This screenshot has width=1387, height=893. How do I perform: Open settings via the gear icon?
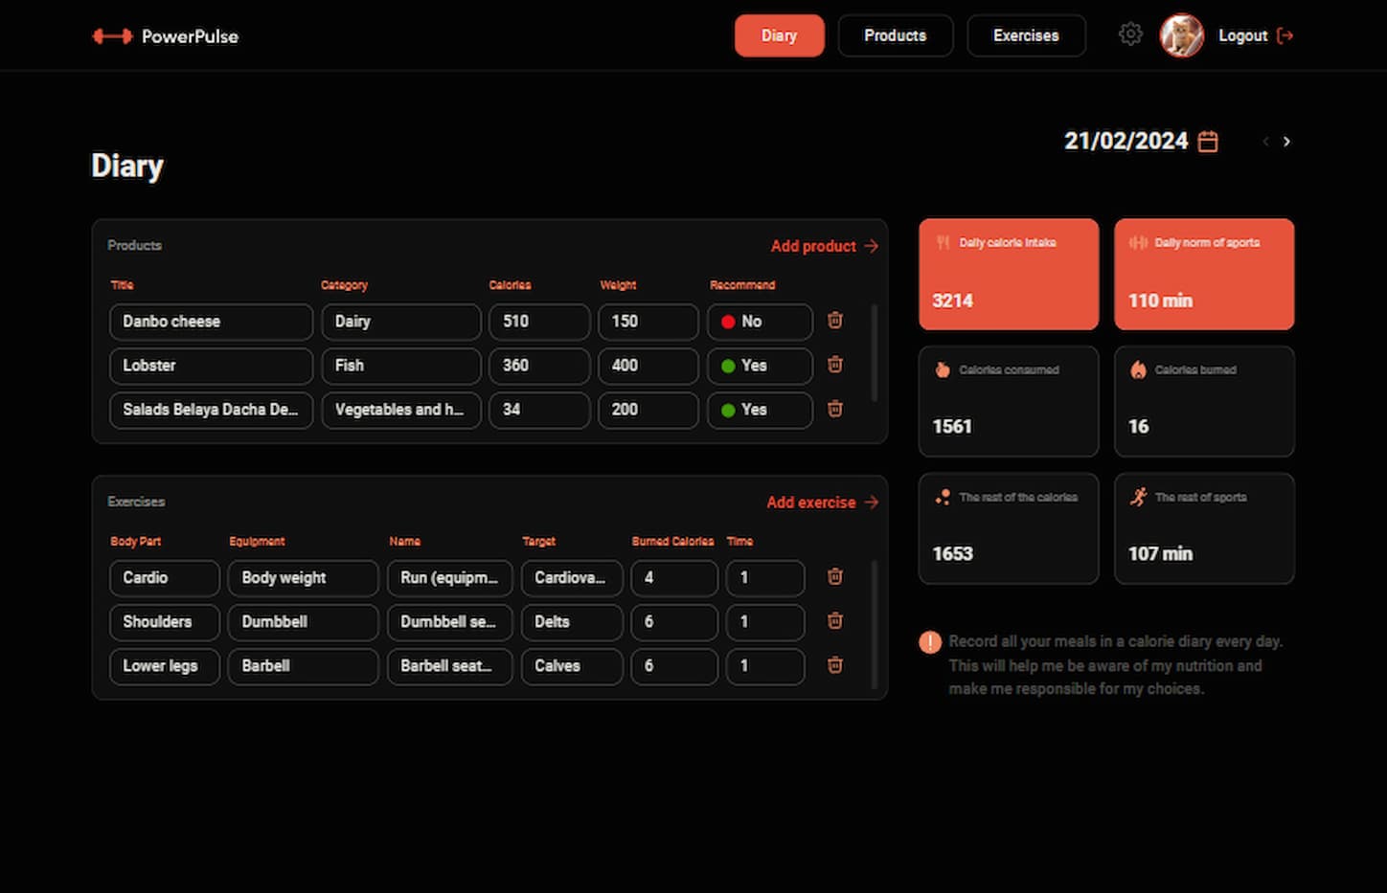1130,35
